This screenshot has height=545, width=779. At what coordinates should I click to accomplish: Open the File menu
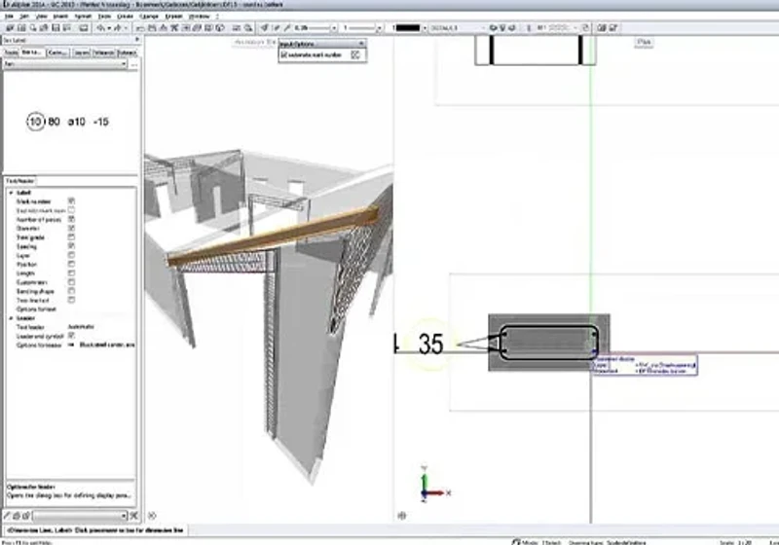pos(9,17)
